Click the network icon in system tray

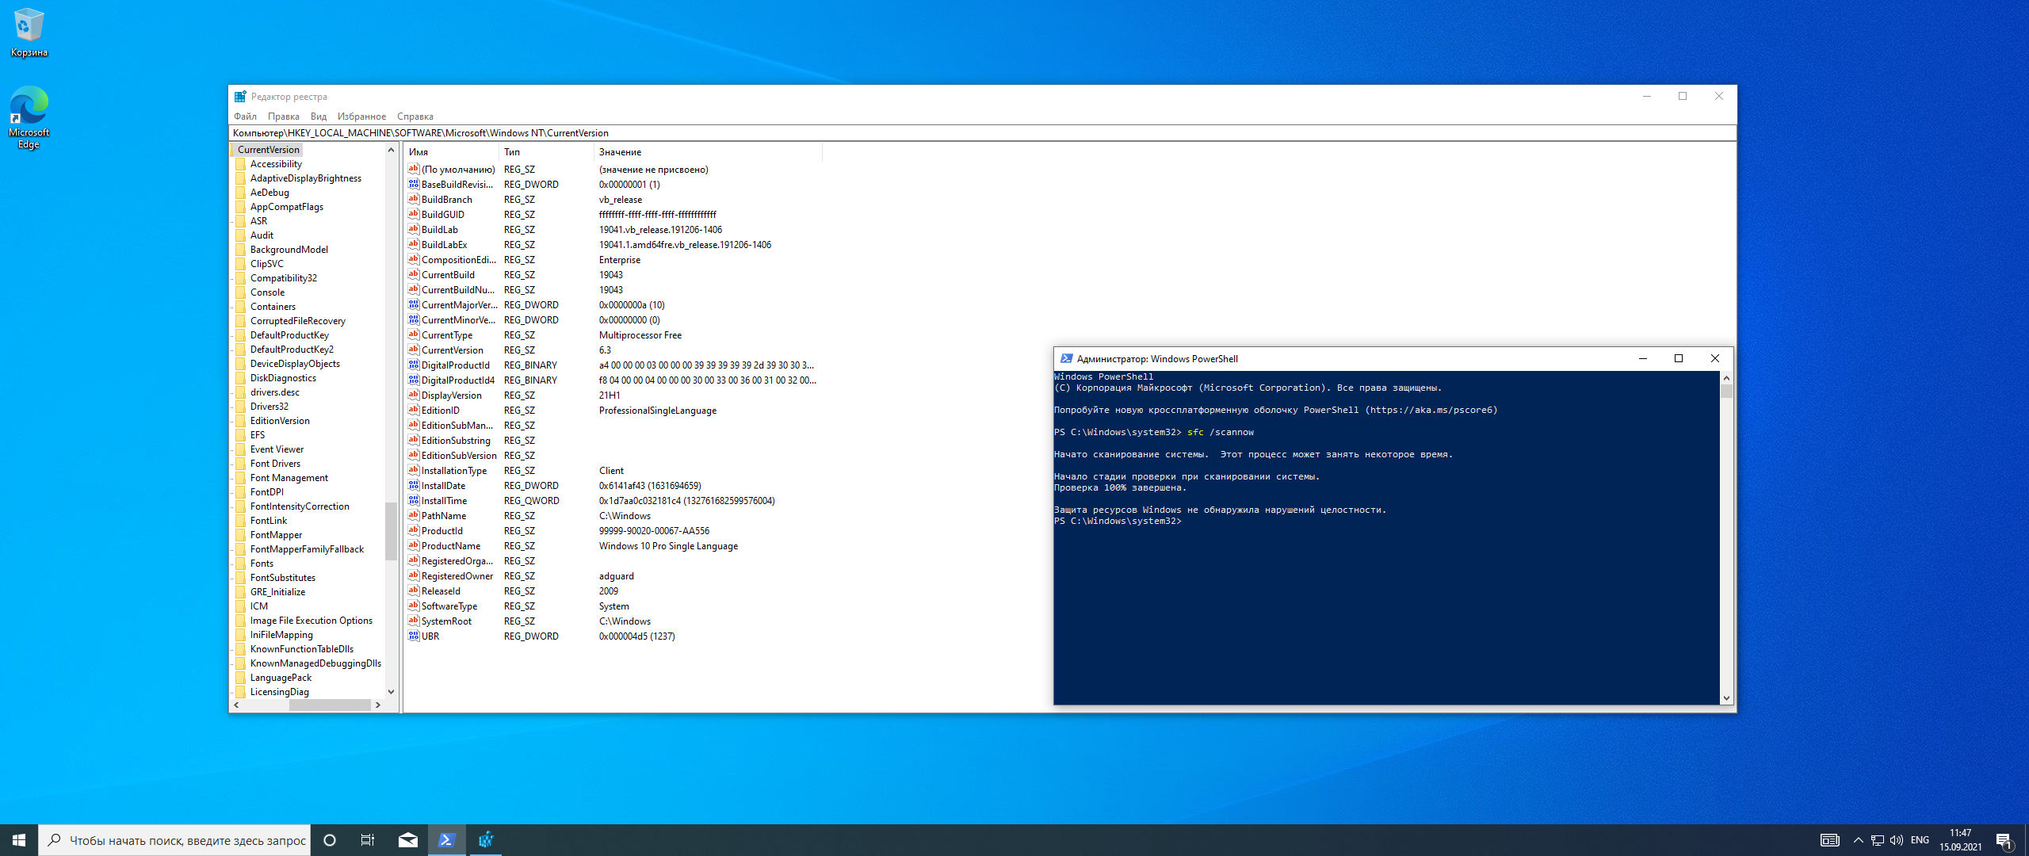click(x=1877, y=840)
